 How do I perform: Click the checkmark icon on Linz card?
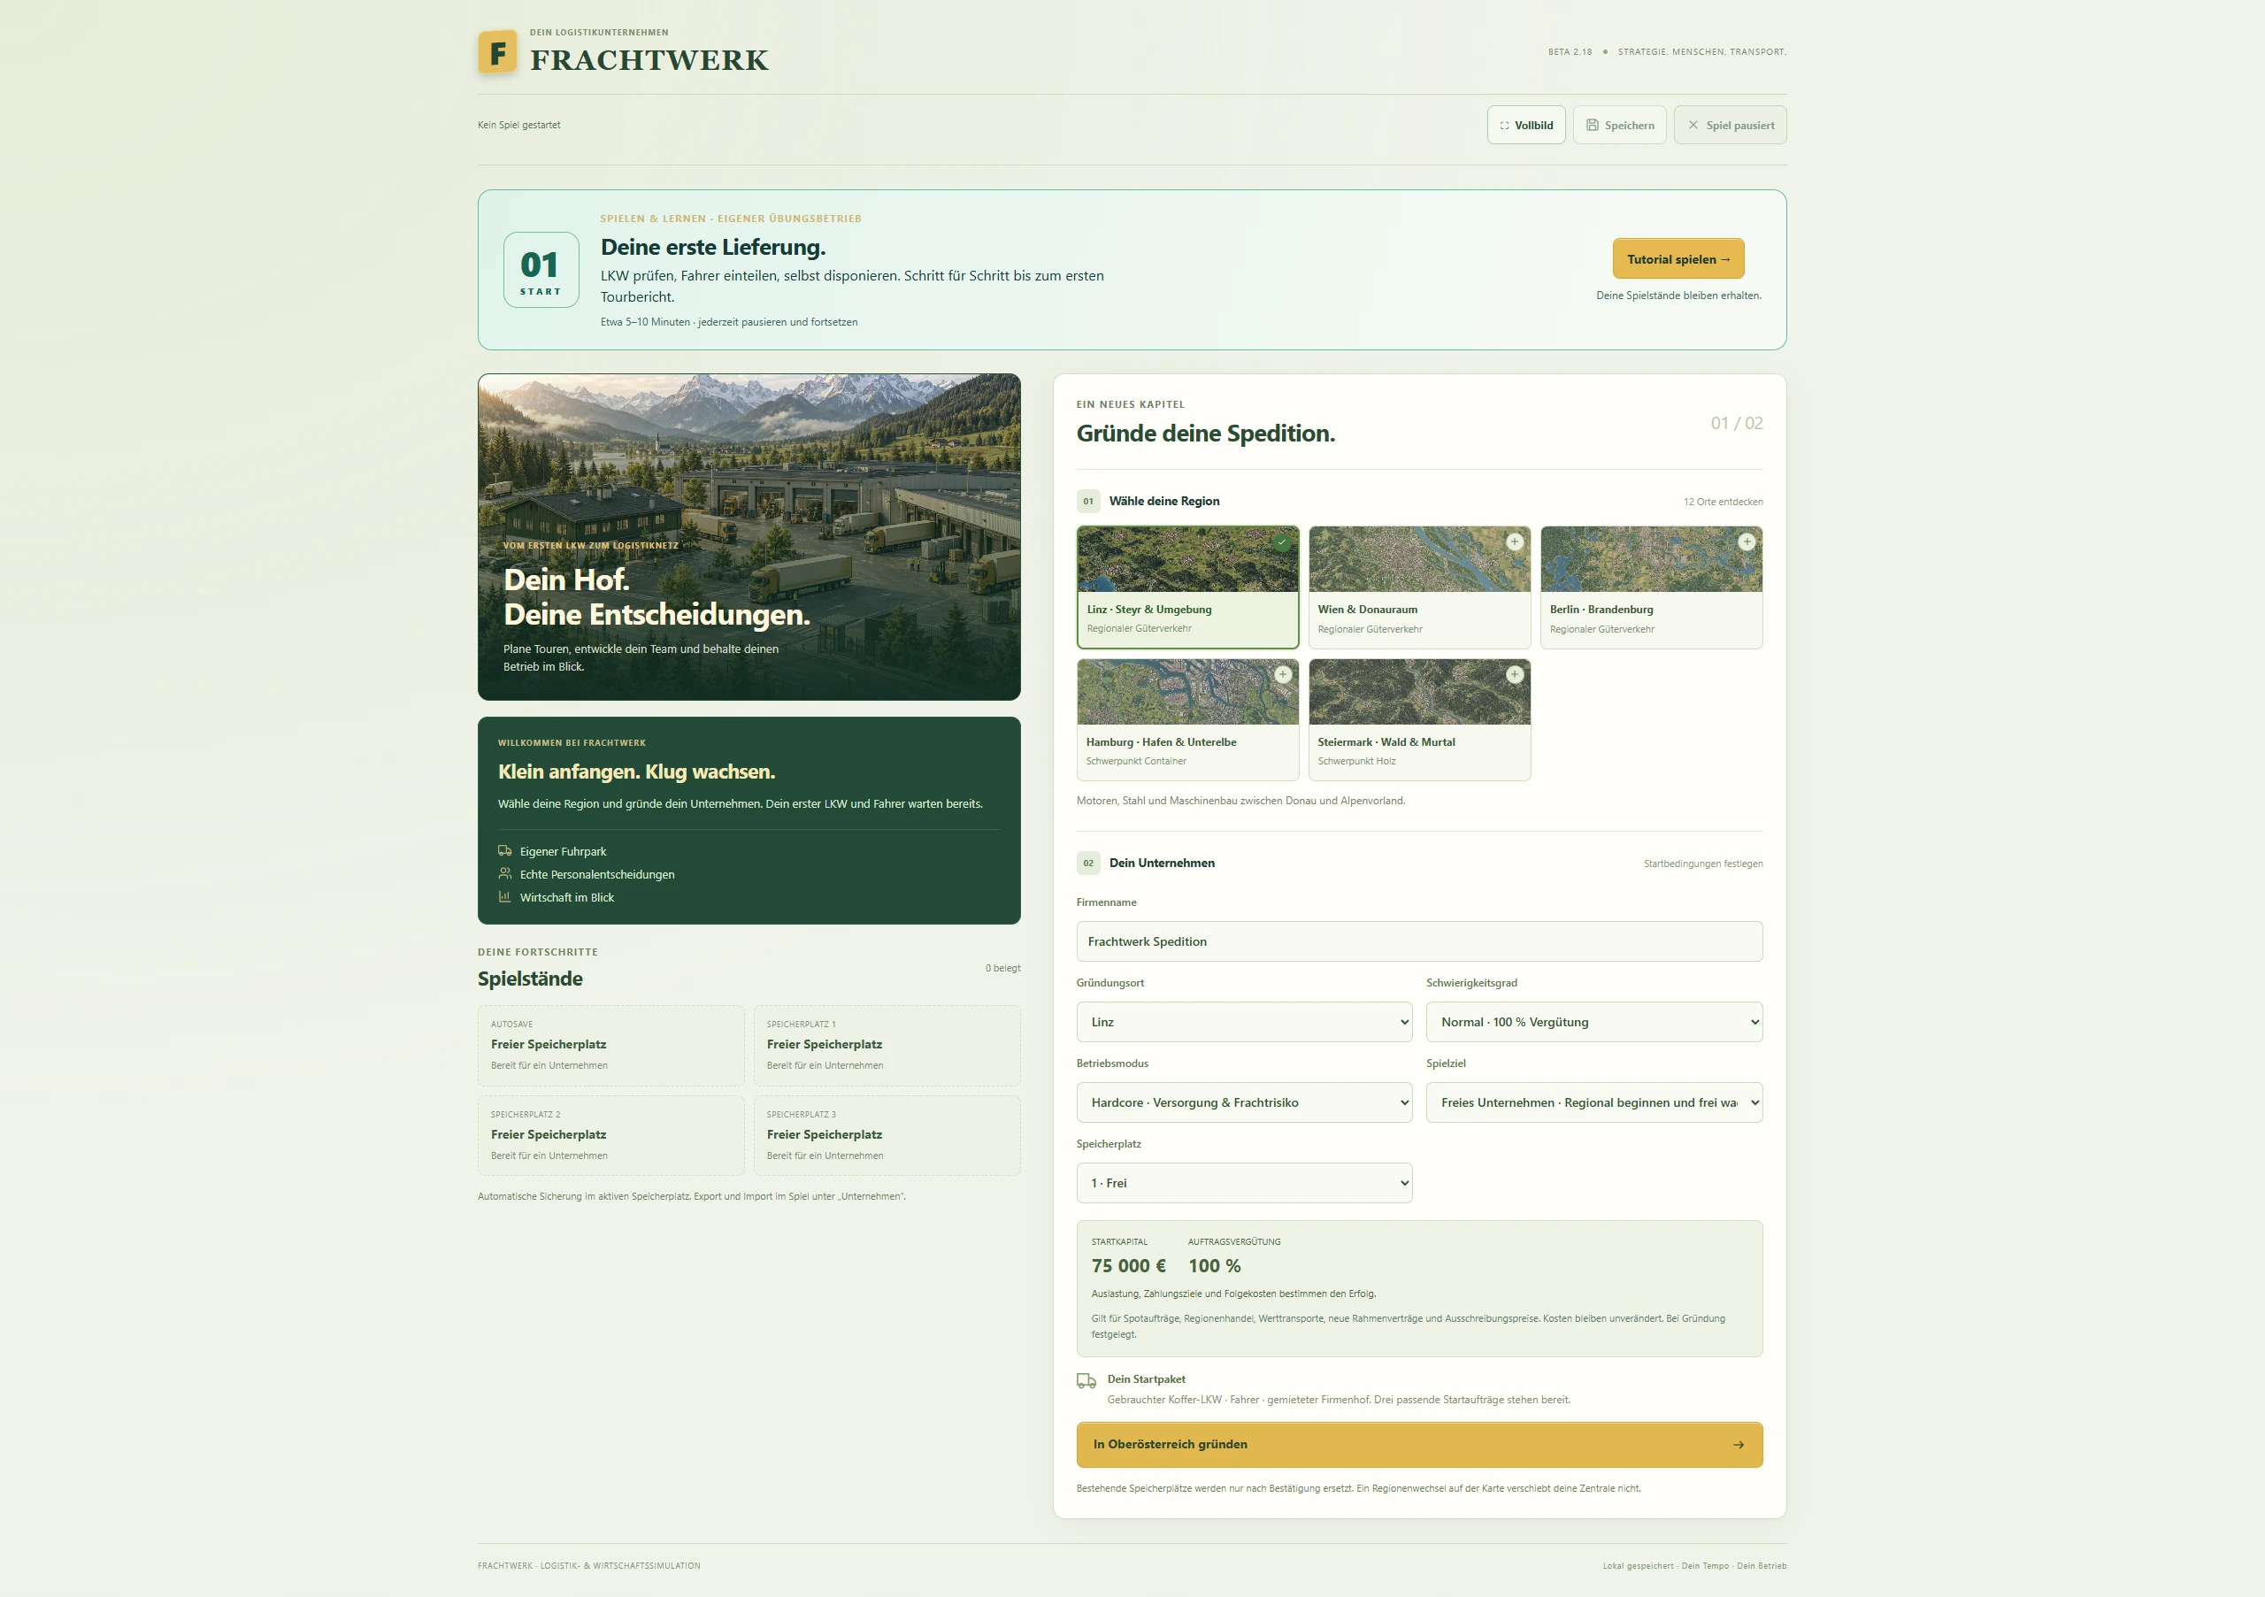click(x=1282, y=541)
